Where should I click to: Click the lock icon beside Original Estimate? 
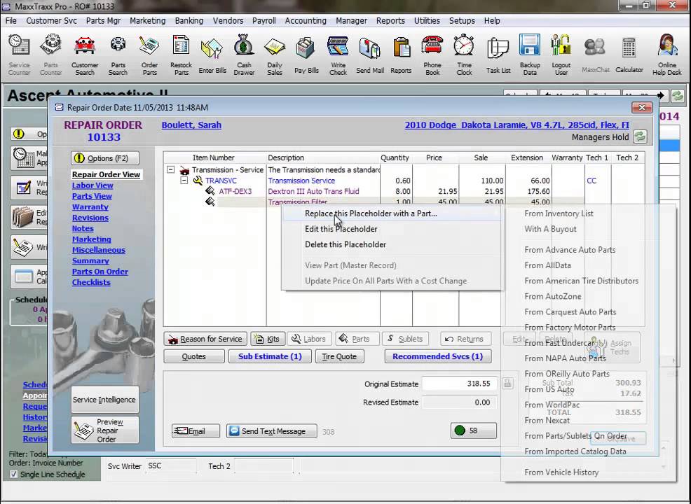point(507,384)
